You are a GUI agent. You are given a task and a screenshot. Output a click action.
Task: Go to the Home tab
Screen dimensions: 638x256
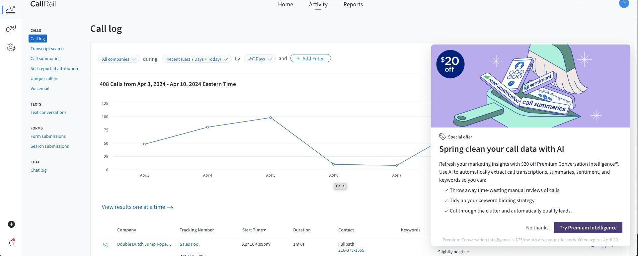[x=285, y=4]
